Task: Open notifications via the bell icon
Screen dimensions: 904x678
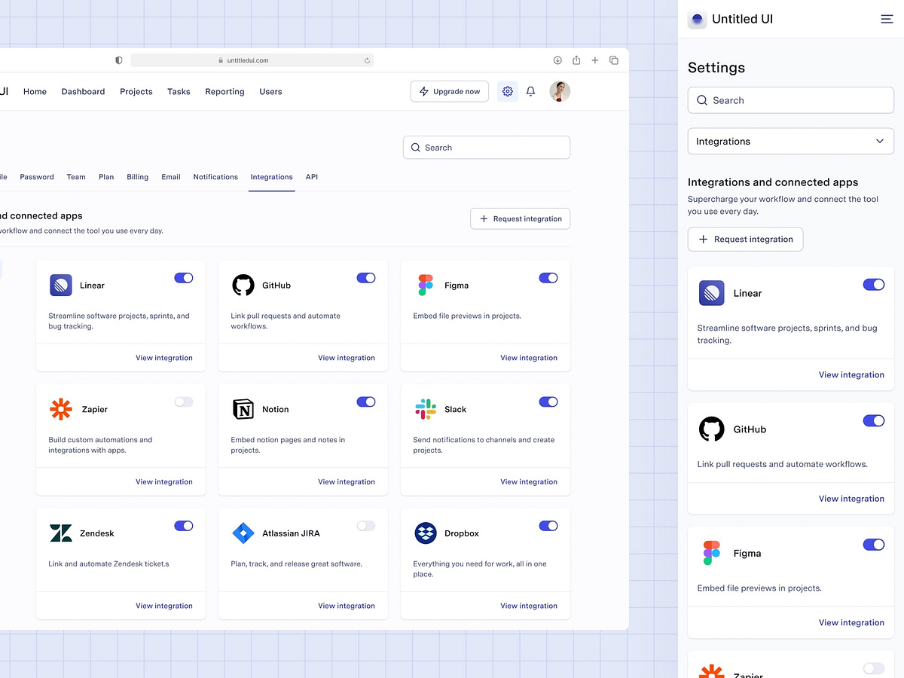Action: 530,91
